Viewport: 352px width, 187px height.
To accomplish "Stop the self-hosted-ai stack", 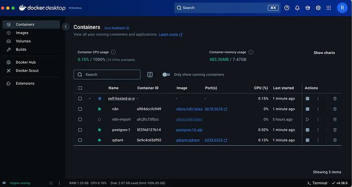I will pos(308,99).
